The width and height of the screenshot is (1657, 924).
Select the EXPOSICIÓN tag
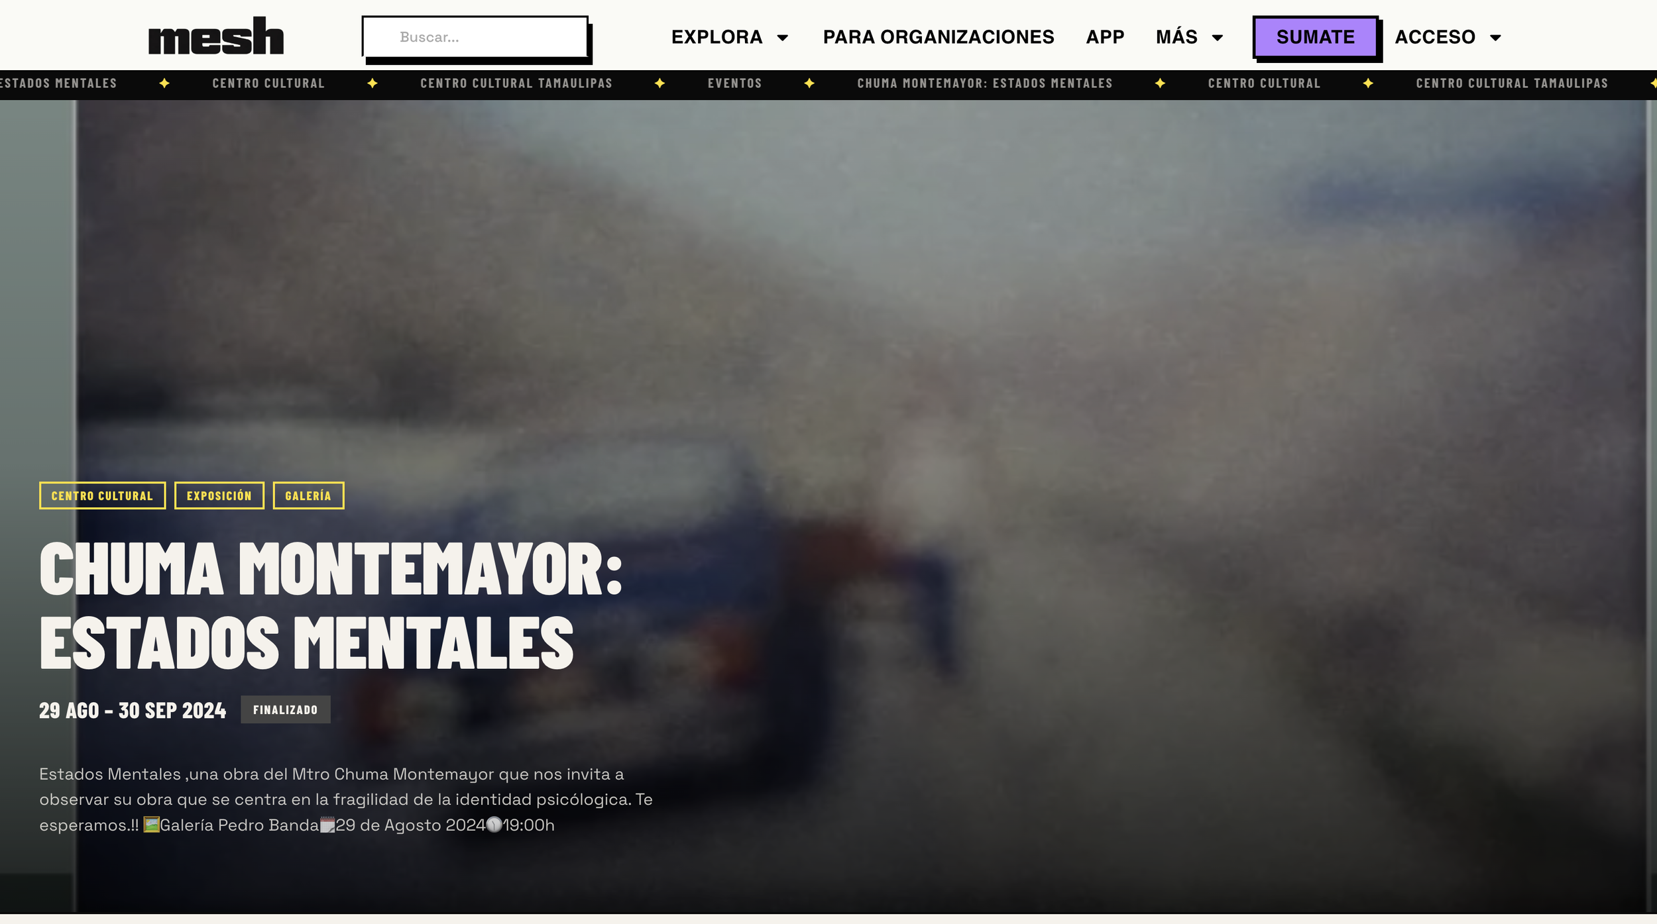click(x=219, y=495)
